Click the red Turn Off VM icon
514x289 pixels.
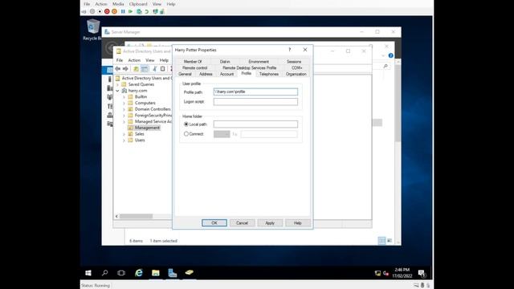tap(107, 11)
